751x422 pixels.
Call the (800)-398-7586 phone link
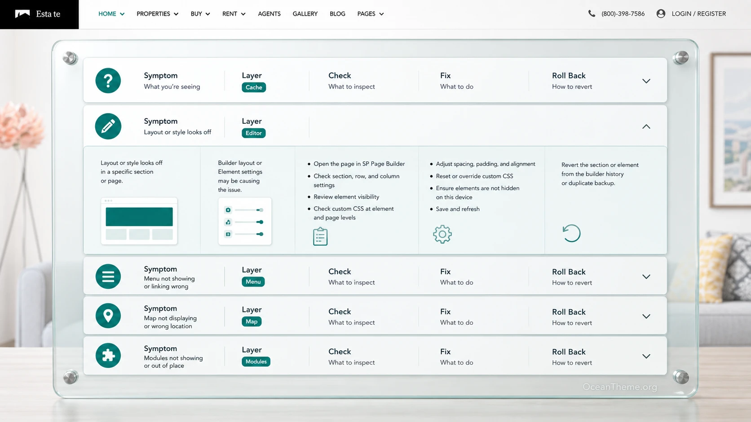(623, 14)
